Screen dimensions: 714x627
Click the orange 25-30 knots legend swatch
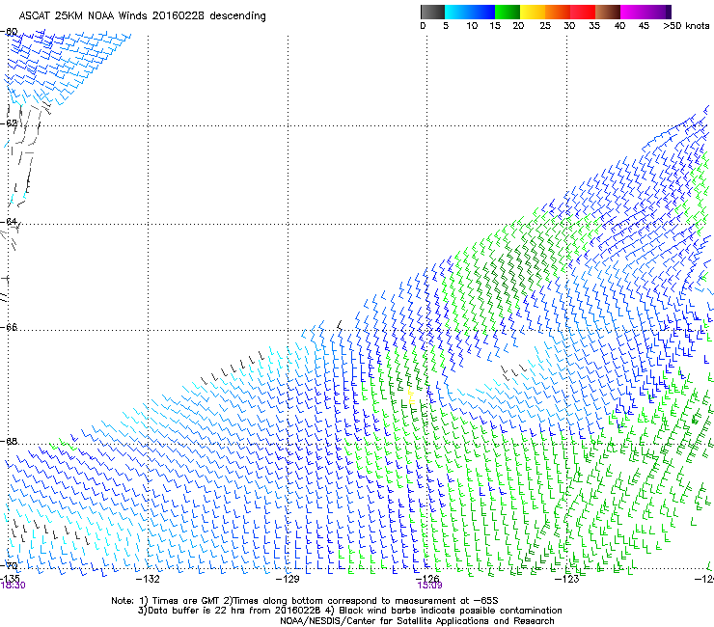(558, 12)
